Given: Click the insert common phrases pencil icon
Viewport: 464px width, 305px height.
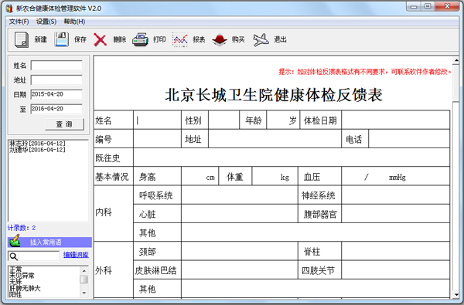Looking at the screenshot, I should 15,241.
